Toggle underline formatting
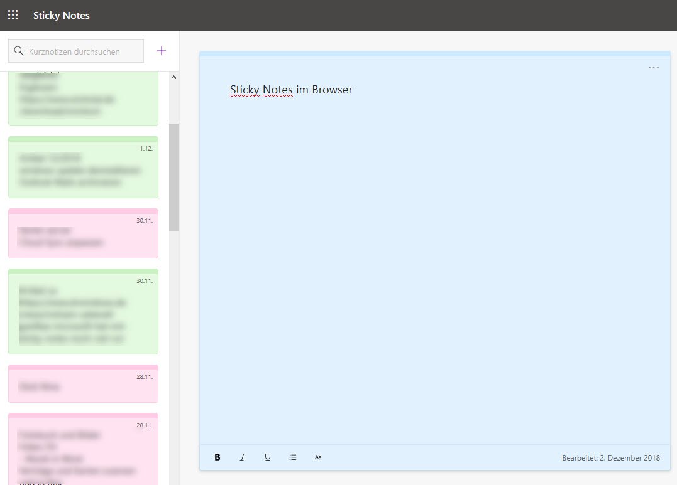 pos(268,457)
